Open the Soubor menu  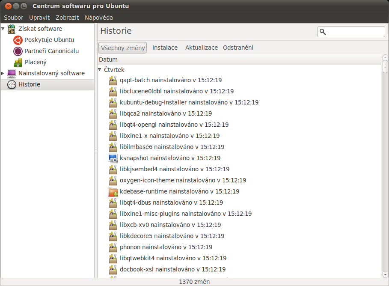click(x=14, y=18)
